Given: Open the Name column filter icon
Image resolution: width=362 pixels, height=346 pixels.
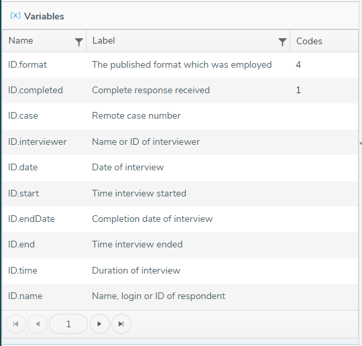Looking at the screenshot, I should [x=78, y=42].
